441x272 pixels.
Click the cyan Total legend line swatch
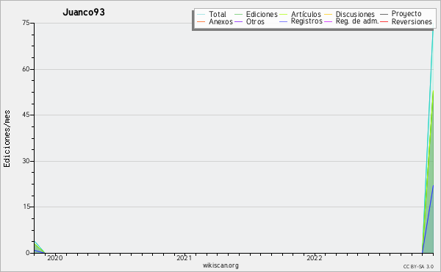tap(201, 15)
